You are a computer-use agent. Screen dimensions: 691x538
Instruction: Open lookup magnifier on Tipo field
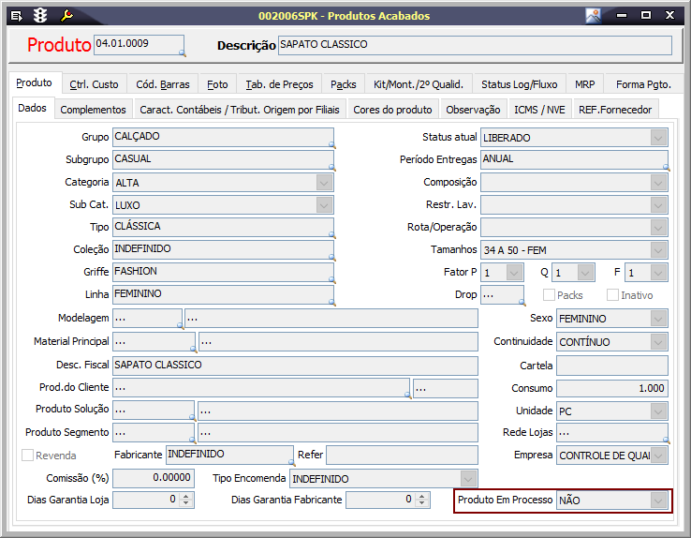pos(331,234)
